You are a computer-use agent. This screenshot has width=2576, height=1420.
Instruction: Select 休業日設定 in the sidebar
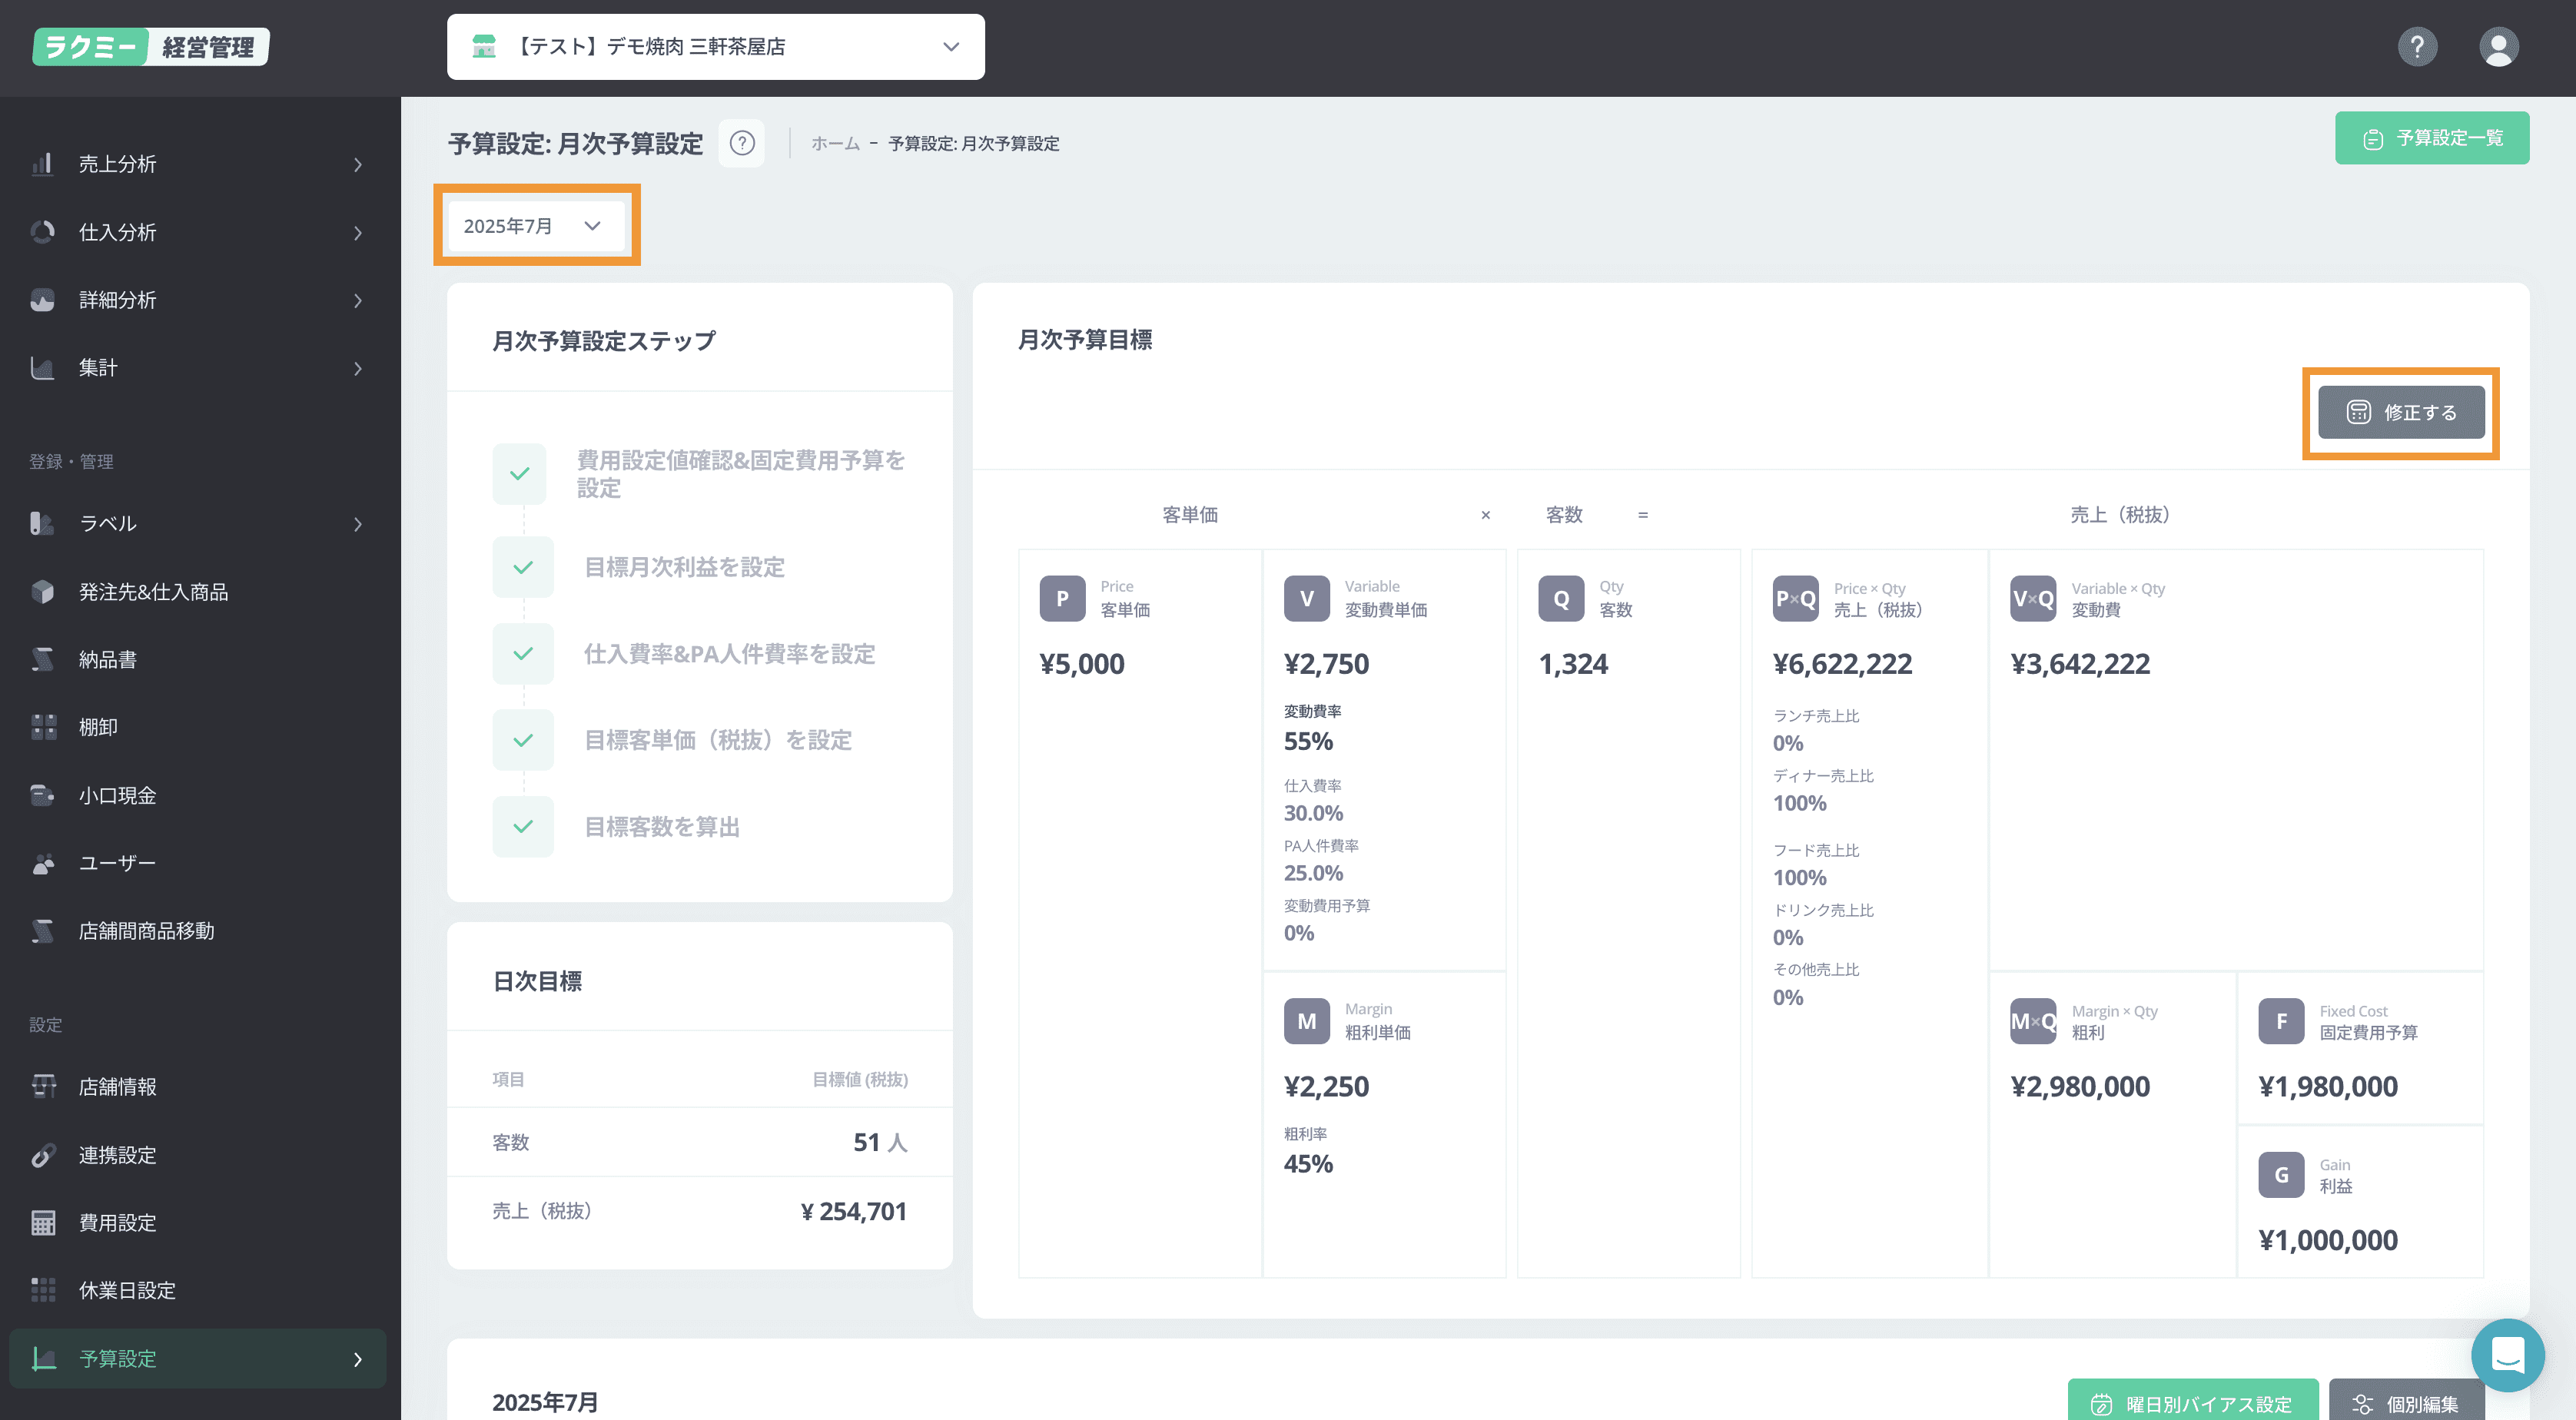pyautogui.click(x=127, y=1290)
